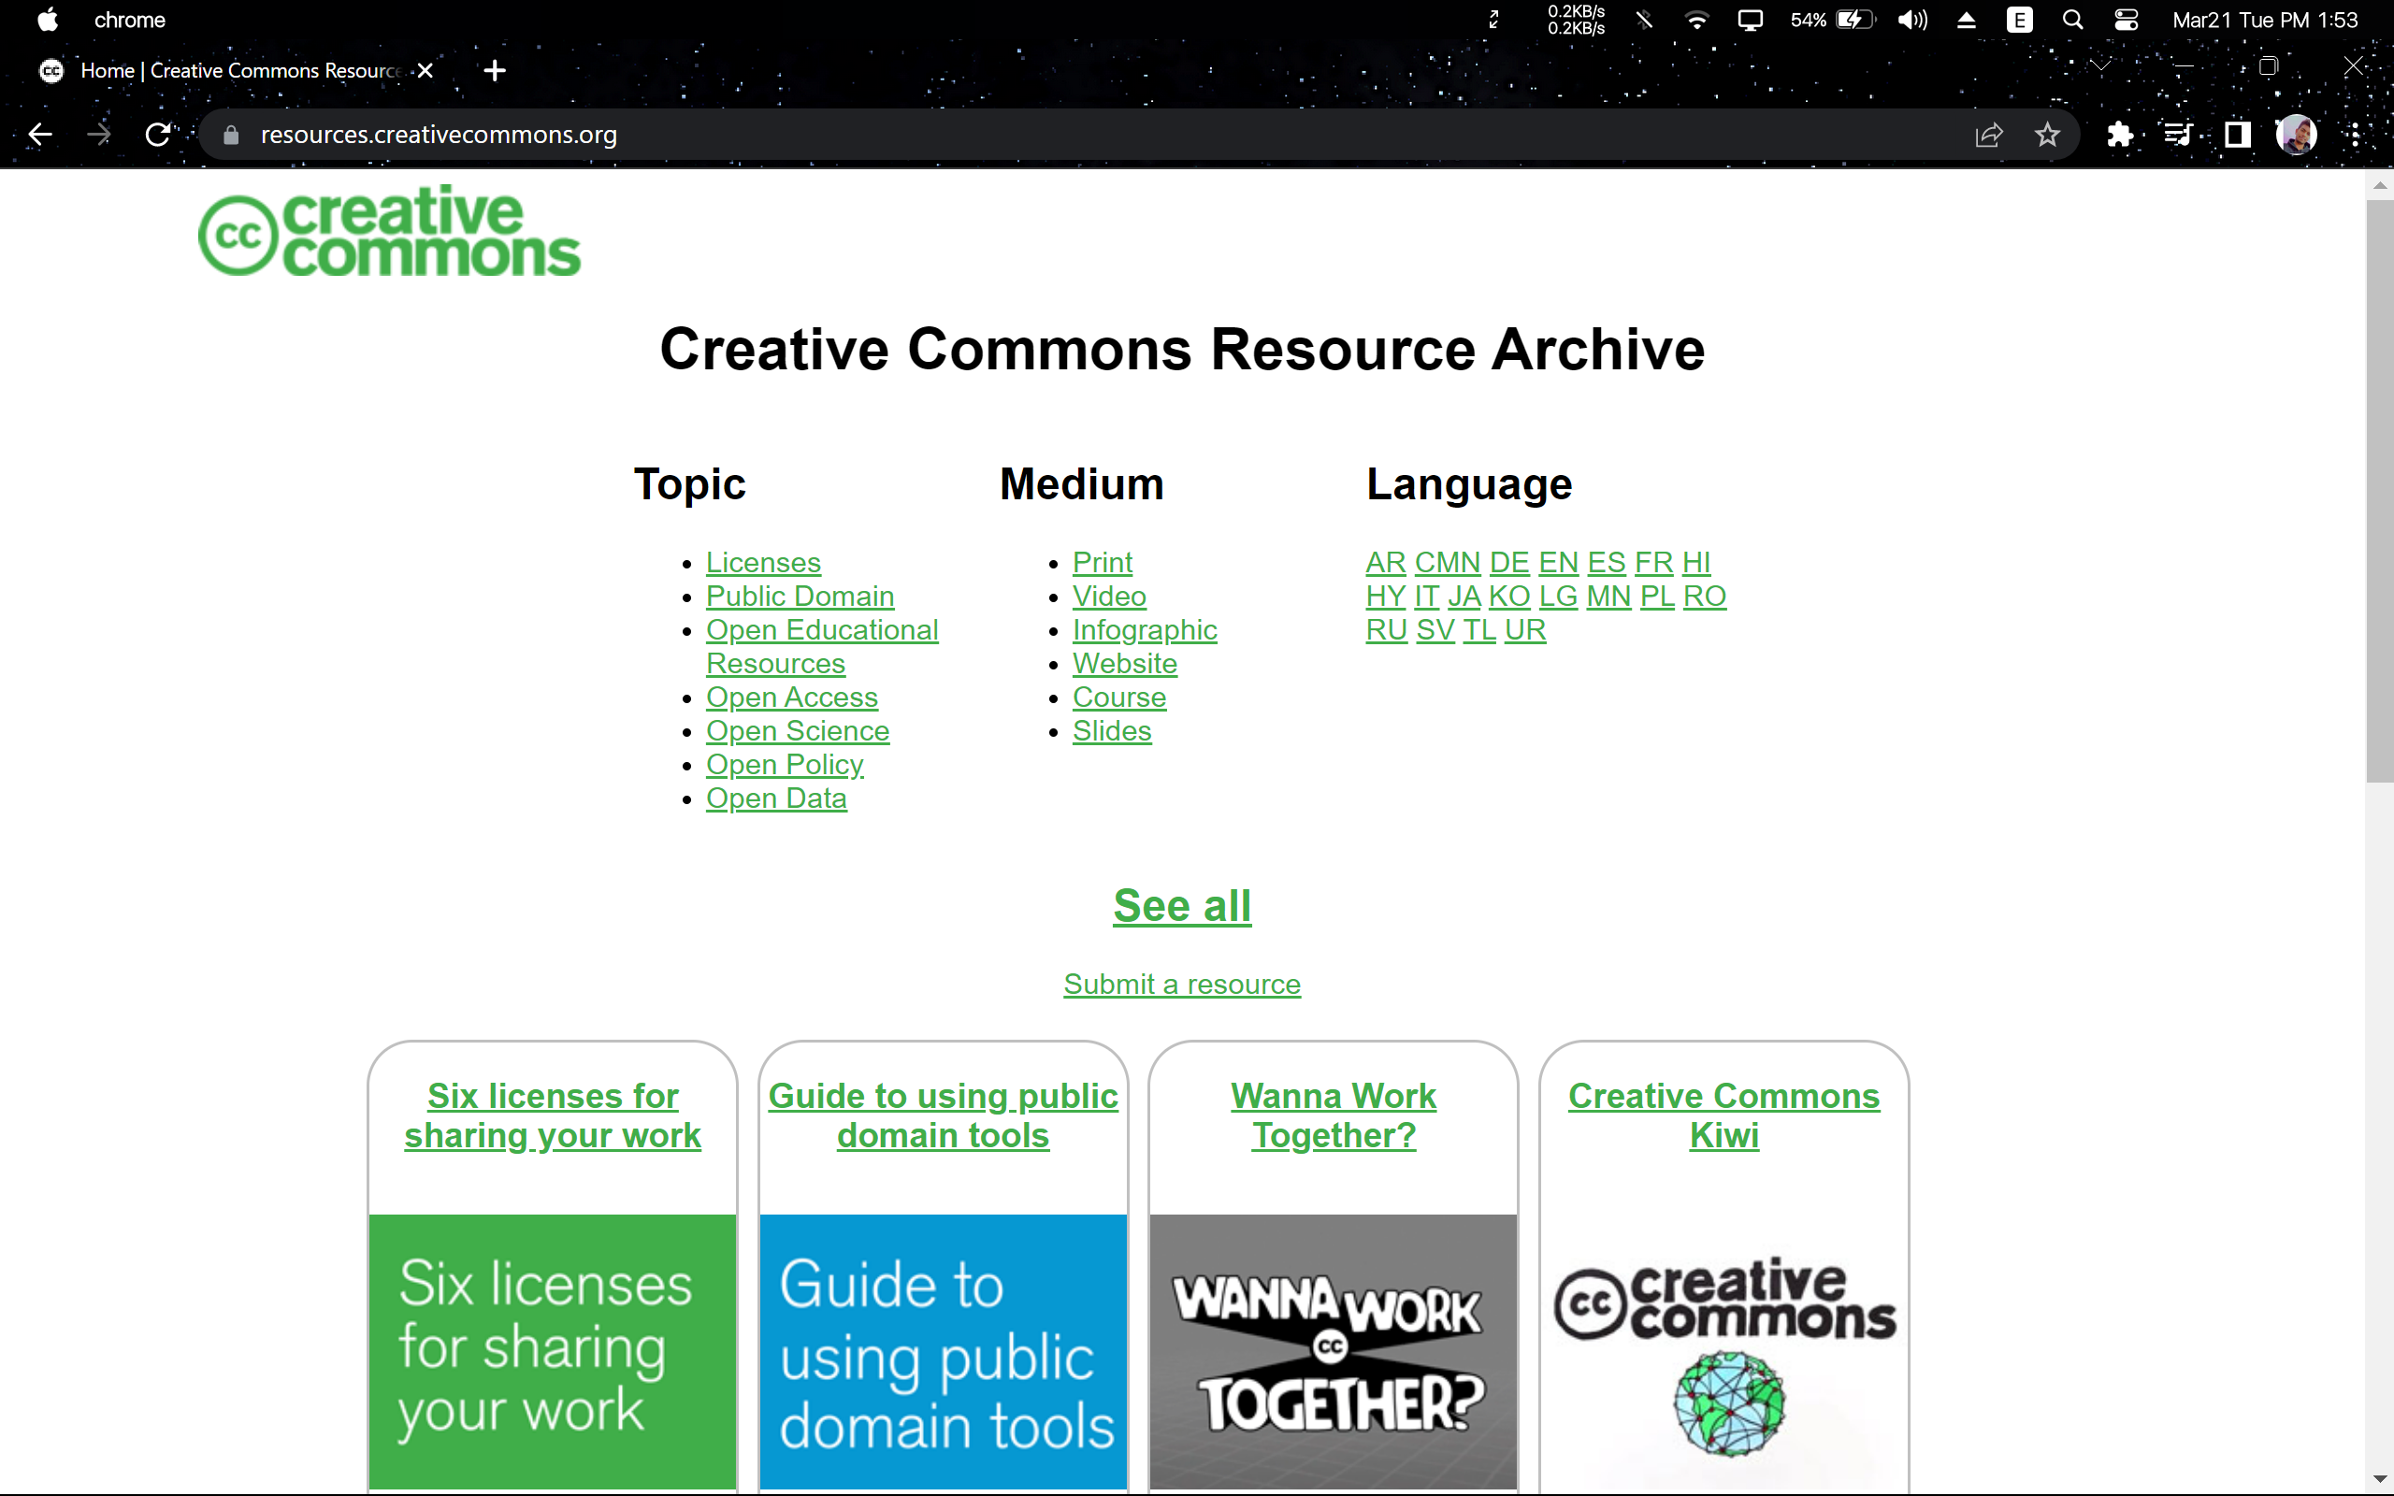The width and height of the screenshot is (2394, 1496).
Task: Open the Apple menu
Action: point(48,20)
